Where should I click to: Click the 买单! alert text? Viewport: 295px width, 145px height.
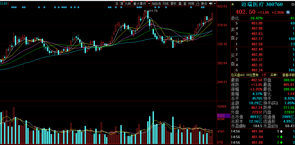tap(274, 75)
